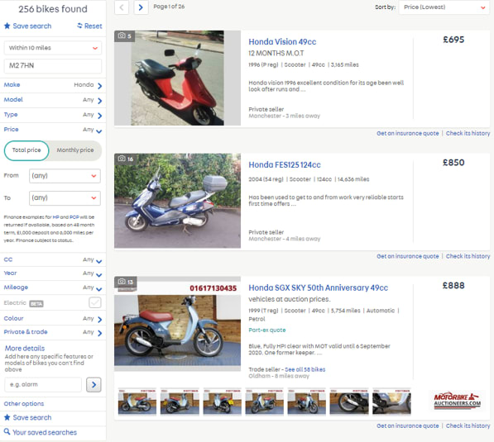Click the postcode field M2 7HN
The image size is (494, 442).
pos(53,66)
